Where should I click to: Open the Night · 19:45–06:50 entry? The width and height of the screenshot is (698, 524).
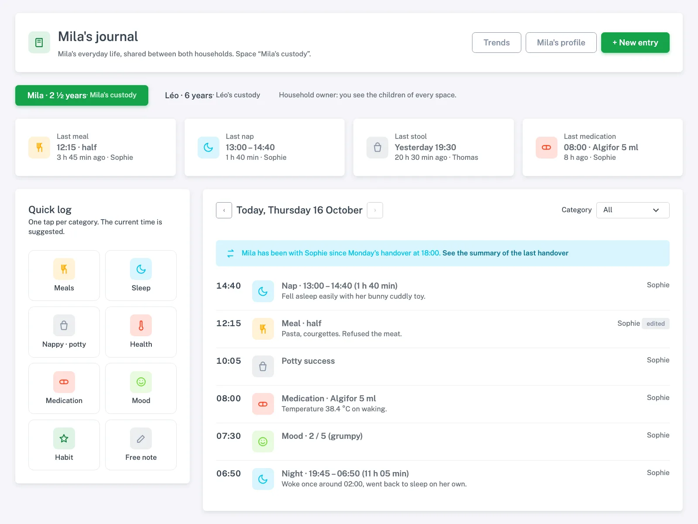(345, 473)
